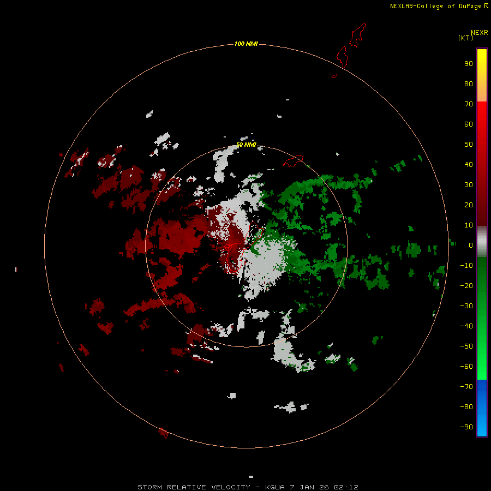Pick the gray zero-velocity segment of the color bar
This screenshot has width=491, height=491.
tap(482, 242)
